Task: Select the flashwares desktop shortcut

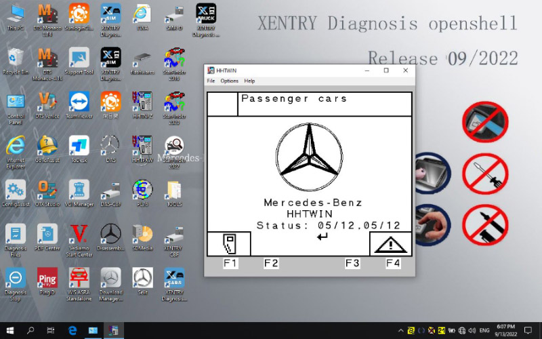Action: pos(142,62)
